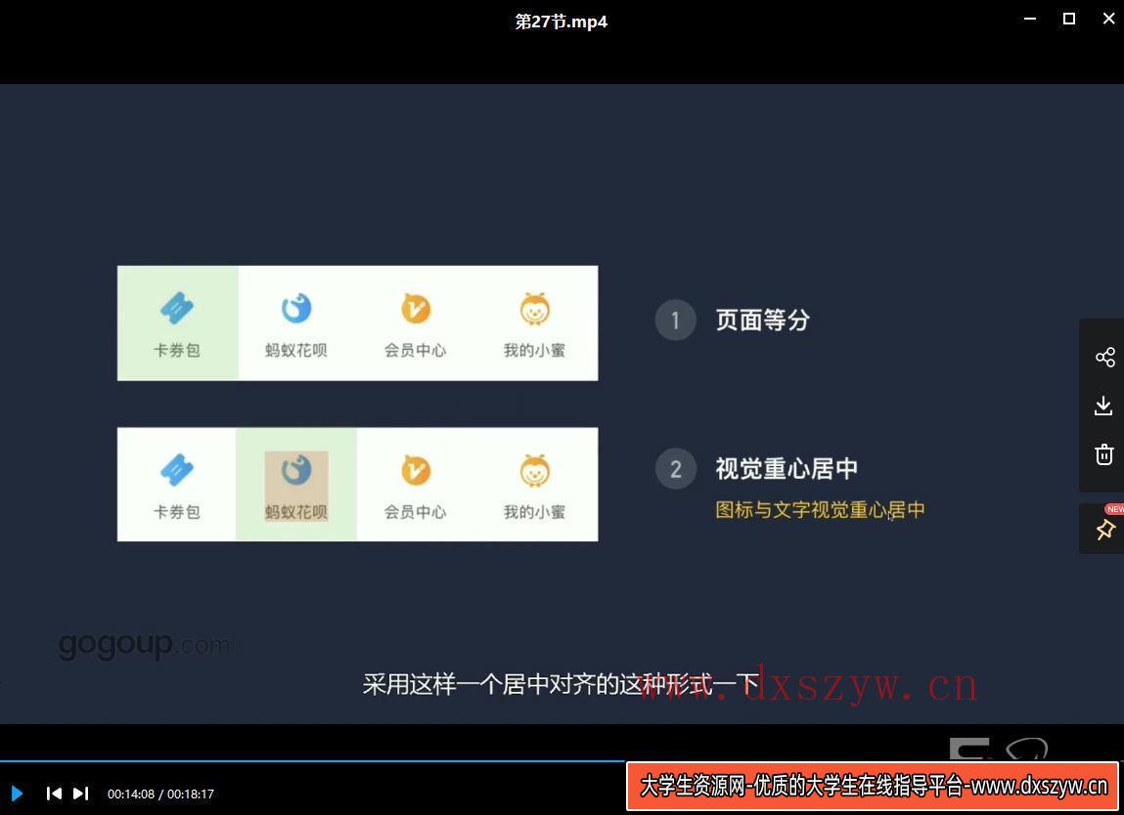Seek on the blue playback progress bar

[x=312, y=760]
